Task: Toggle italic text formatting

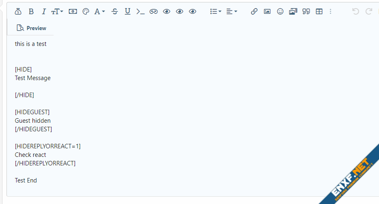Action: pyautogui.click(x=44, y=11)
